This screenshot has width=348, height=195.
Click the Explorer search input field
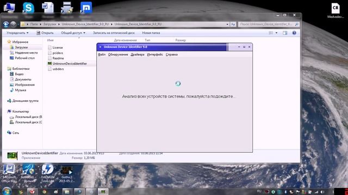[x=266, y=24]
